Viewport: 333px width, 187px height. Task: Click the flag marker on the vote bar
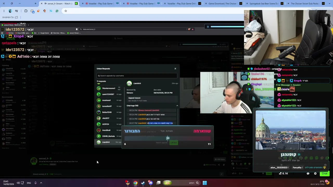[x=168, y=138]
